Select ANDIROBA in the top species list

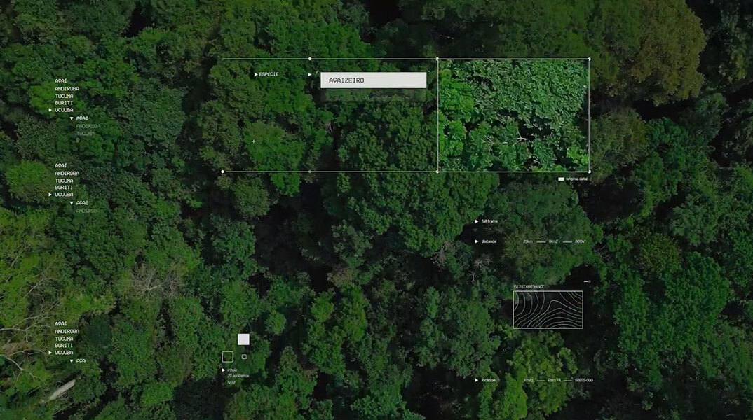pyautogui.click(x=67, y=89)
